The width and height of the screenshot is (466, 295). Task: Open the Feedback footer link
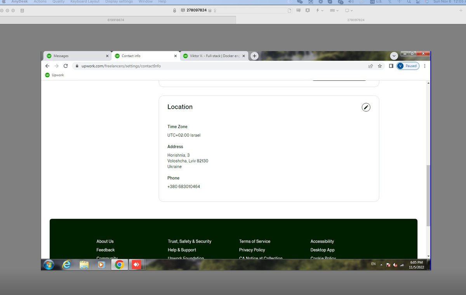tap(106, 250)
